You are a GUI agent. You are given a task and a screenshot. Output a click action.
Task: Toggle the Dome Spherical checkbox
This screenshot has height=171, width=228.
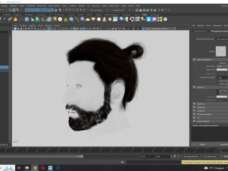pyautogui.click(x=218, y=81)
